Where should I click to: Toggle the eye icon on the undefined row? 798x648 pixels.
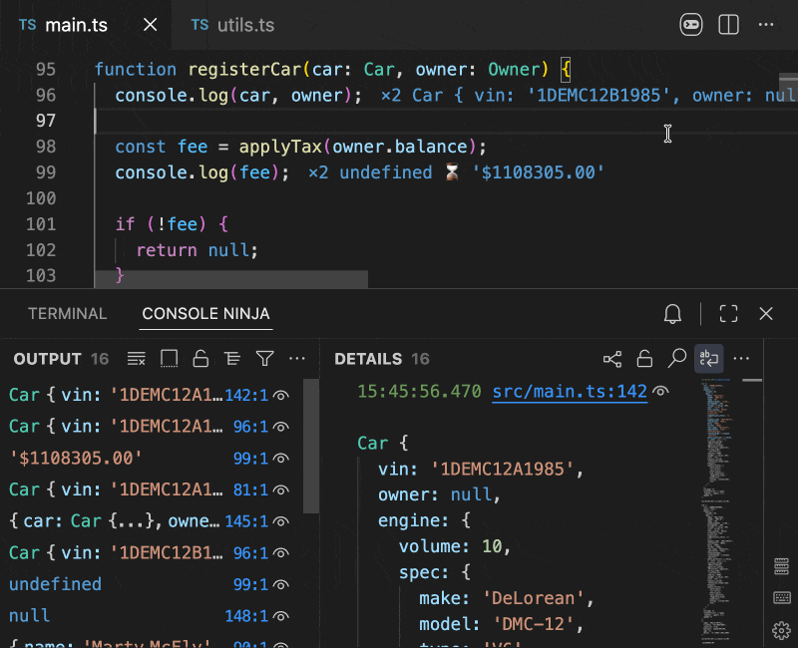(x=281, y=585)
